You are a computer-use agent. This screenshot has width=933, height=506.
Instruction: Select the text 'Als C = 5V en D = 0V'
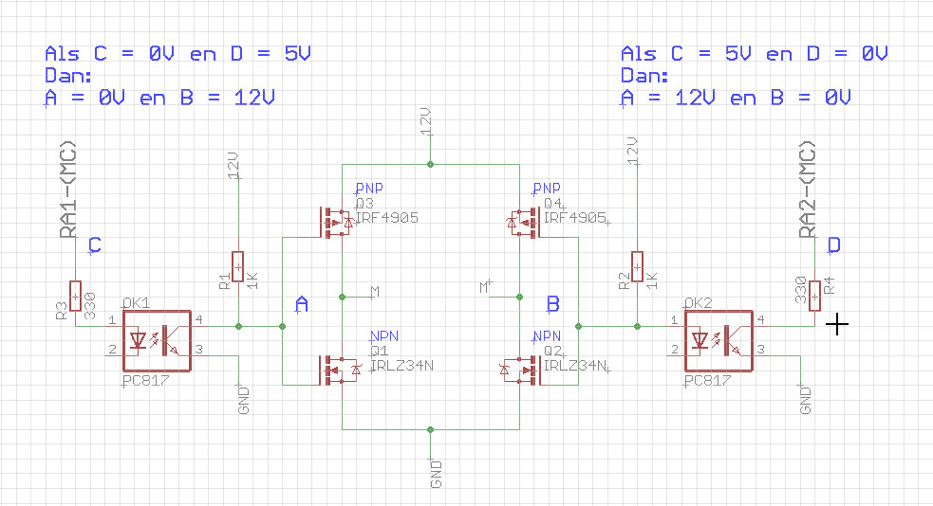754,53
